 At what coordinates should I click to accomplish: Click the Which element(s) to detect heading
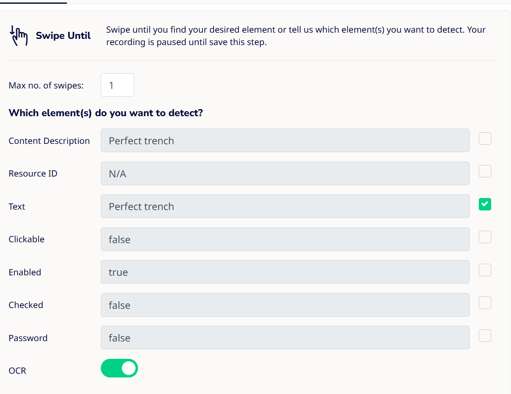[106, 113]
